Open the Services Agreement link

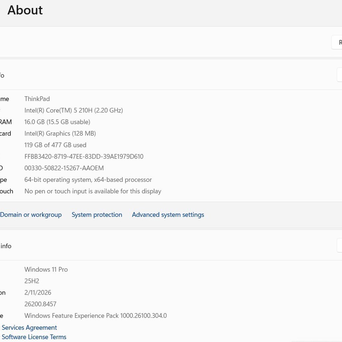(29, 327)
